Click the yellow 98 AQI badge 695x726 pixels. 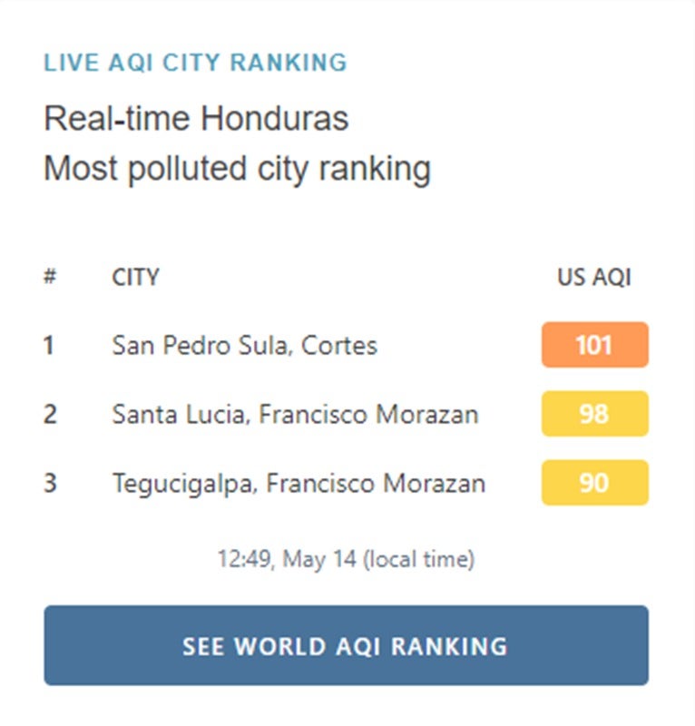click(594, 414)
